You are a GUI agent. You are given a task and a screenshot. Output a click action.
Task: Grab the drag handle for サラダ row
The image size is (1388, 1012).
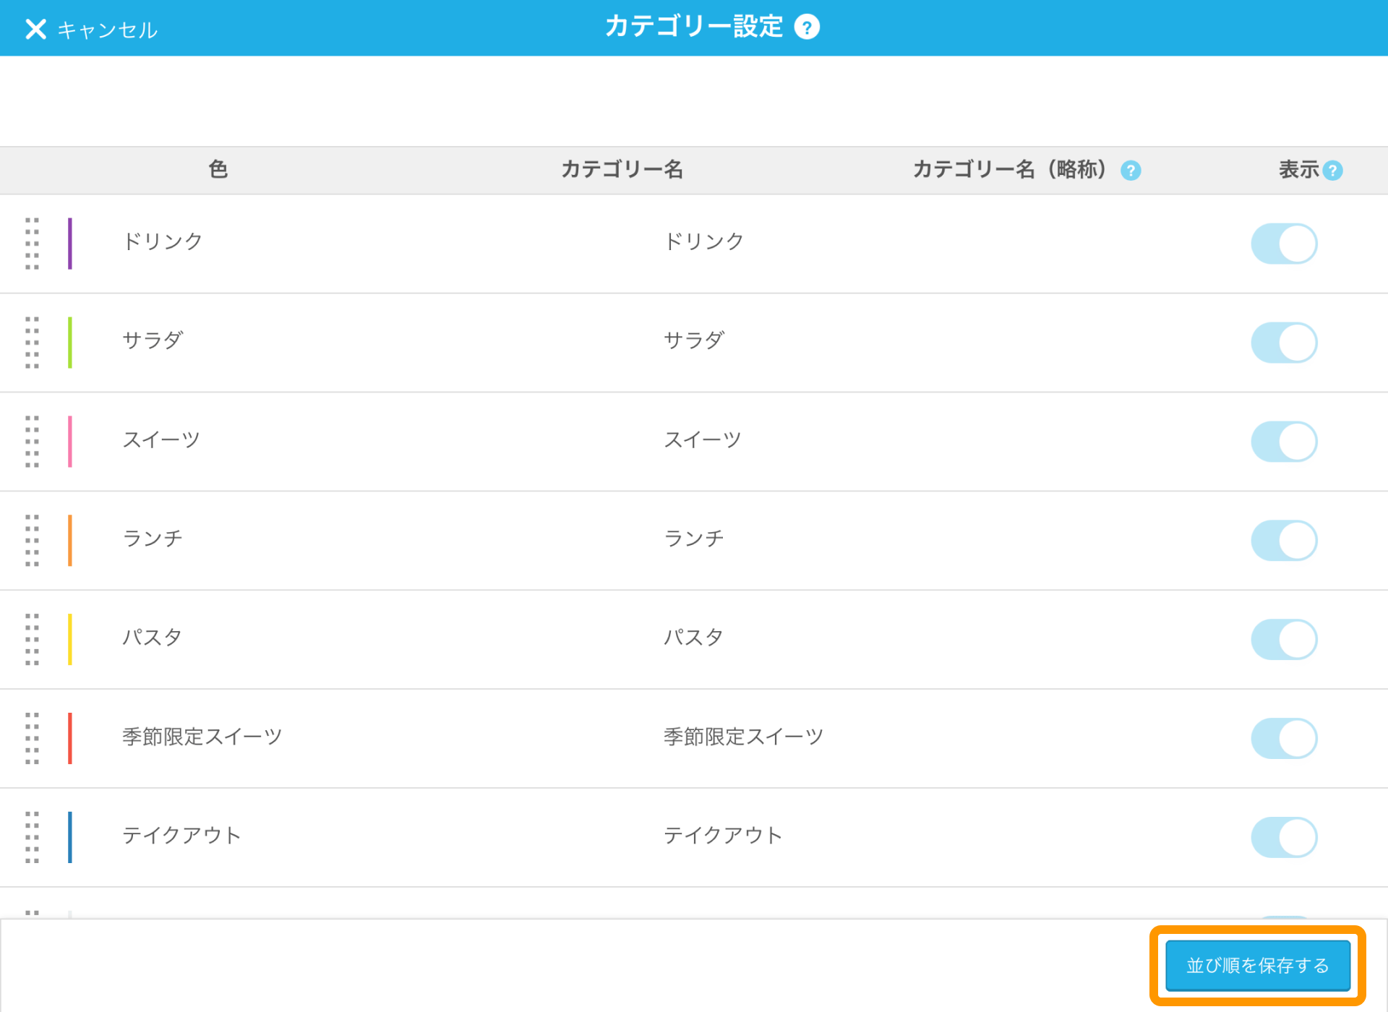32,343
